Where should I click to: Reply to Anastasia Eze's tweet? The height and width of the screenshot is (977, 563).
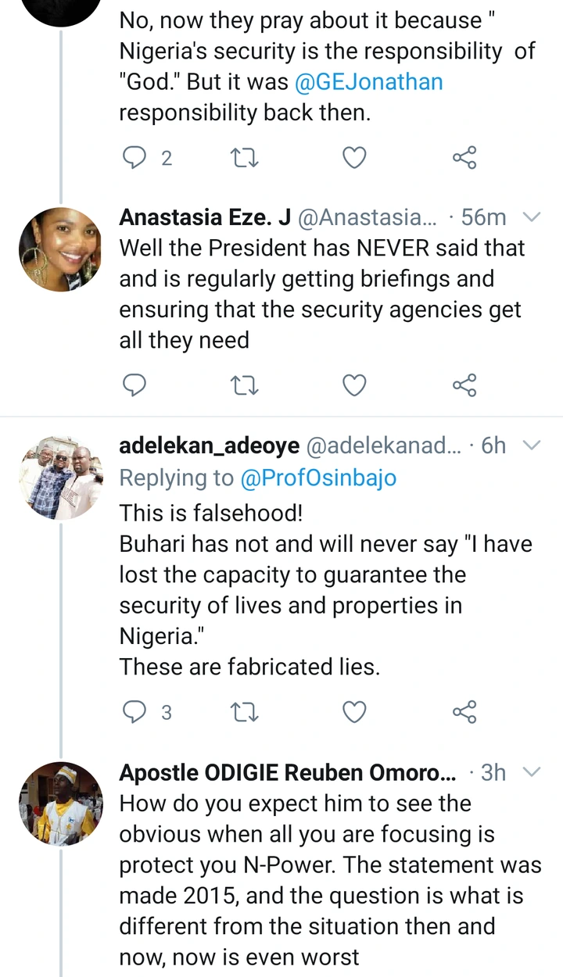click(x=136, y=385)
